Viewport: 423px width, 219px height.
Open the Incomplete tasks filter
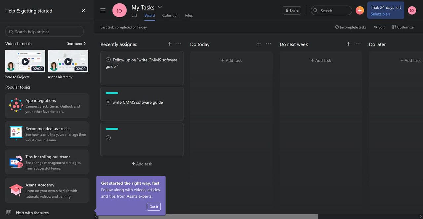click(351, 27)
